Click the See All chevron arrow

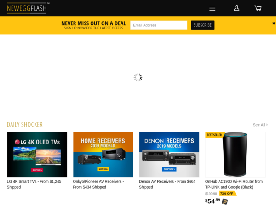pyautogui.click(x=267, y=125)
